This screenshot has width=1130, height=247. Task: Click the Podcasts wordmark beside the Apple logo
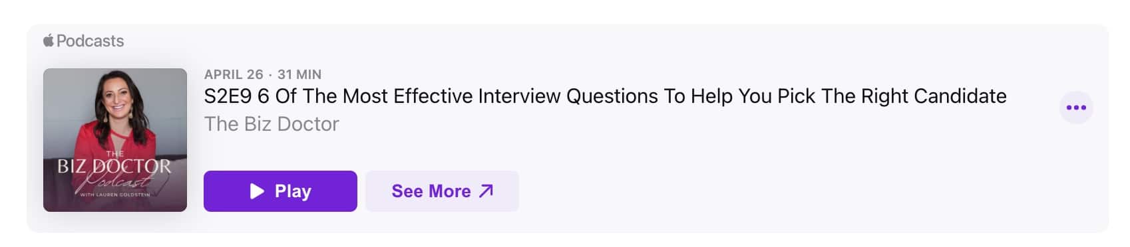(90, 41)
